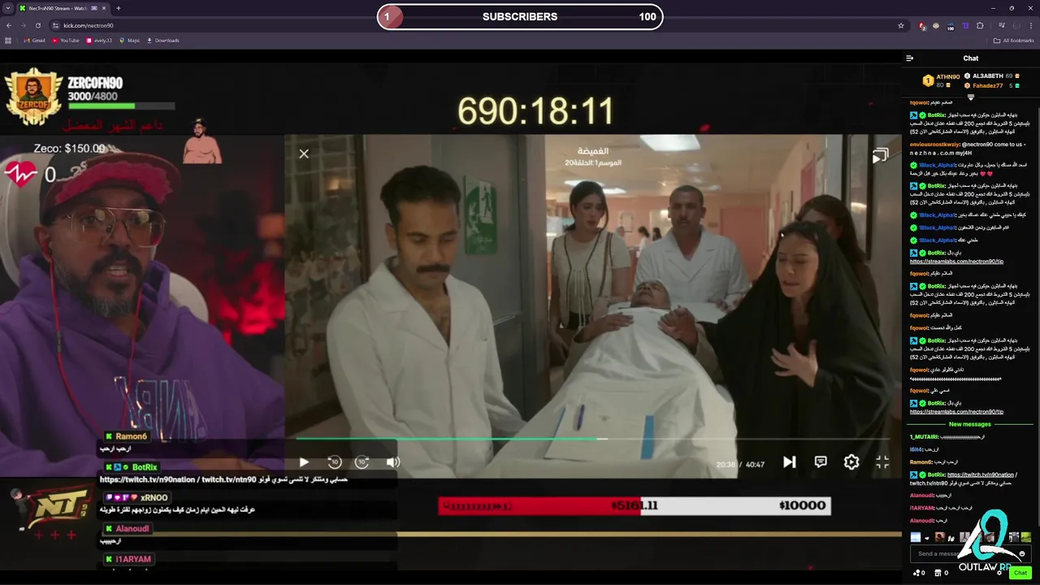Open the chat settings gear
This screenshot has height=585, width=1040.
999,573
